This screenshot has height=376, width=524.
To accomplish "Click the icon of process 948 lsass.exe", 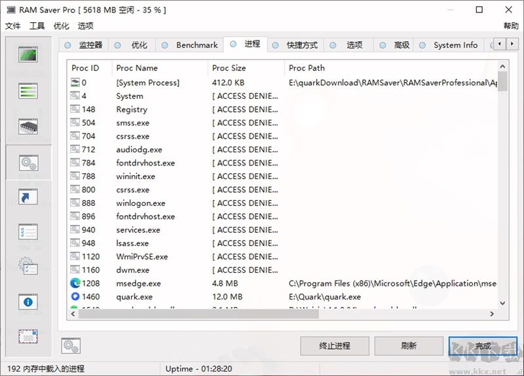I will pos(75,243).
